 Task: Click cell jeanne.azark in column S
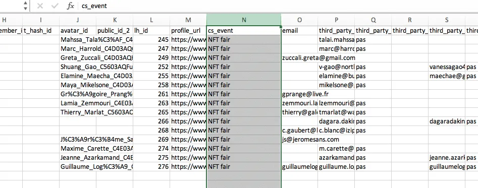447,158
